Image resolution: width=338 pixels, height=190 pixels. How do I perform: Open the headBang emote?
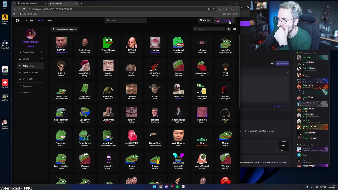click(x=108, y=92)
